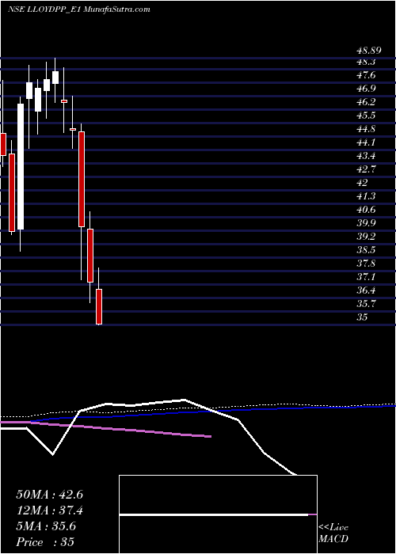The width and height of the screenshot is (396, 554).
Task: Click the pink moving average line
Action: pos(105,429)
